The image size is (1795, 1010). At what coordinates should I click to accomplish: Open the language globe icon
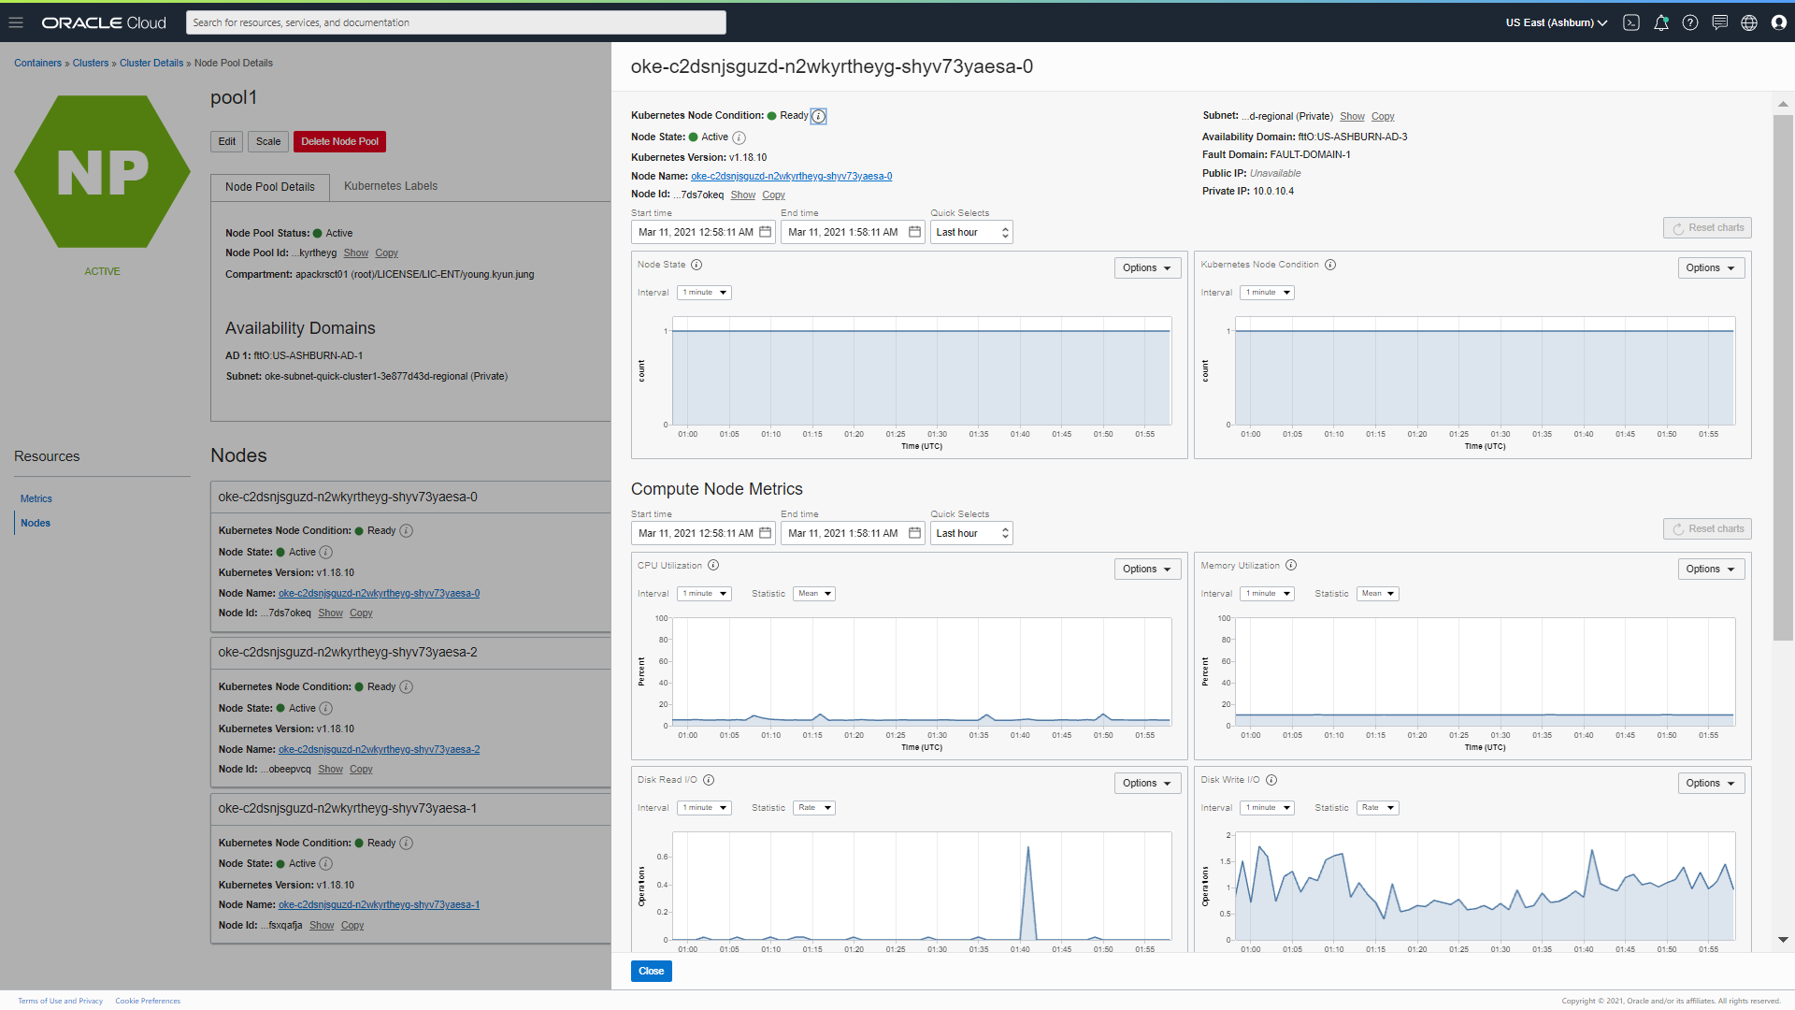[x=1749, y=22]
